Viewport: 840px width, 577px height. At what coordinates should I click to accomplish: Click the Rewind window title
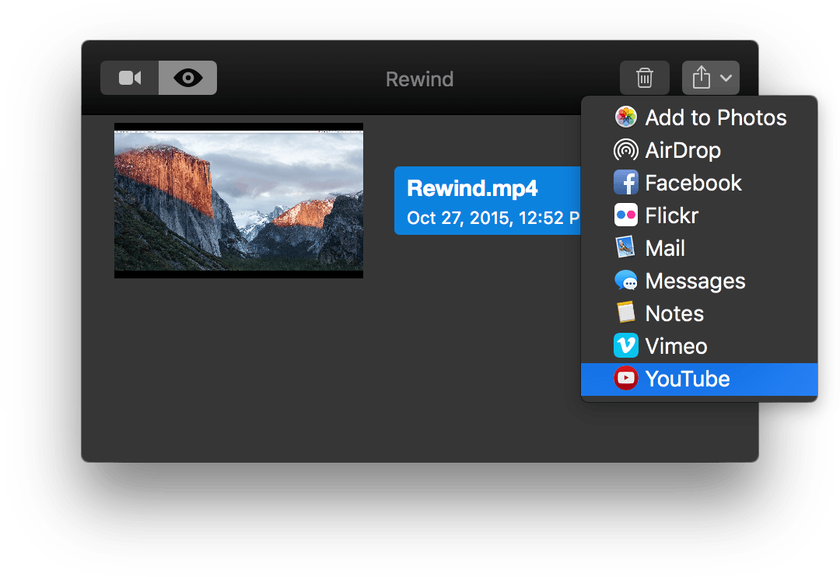(x=419, y=79)
